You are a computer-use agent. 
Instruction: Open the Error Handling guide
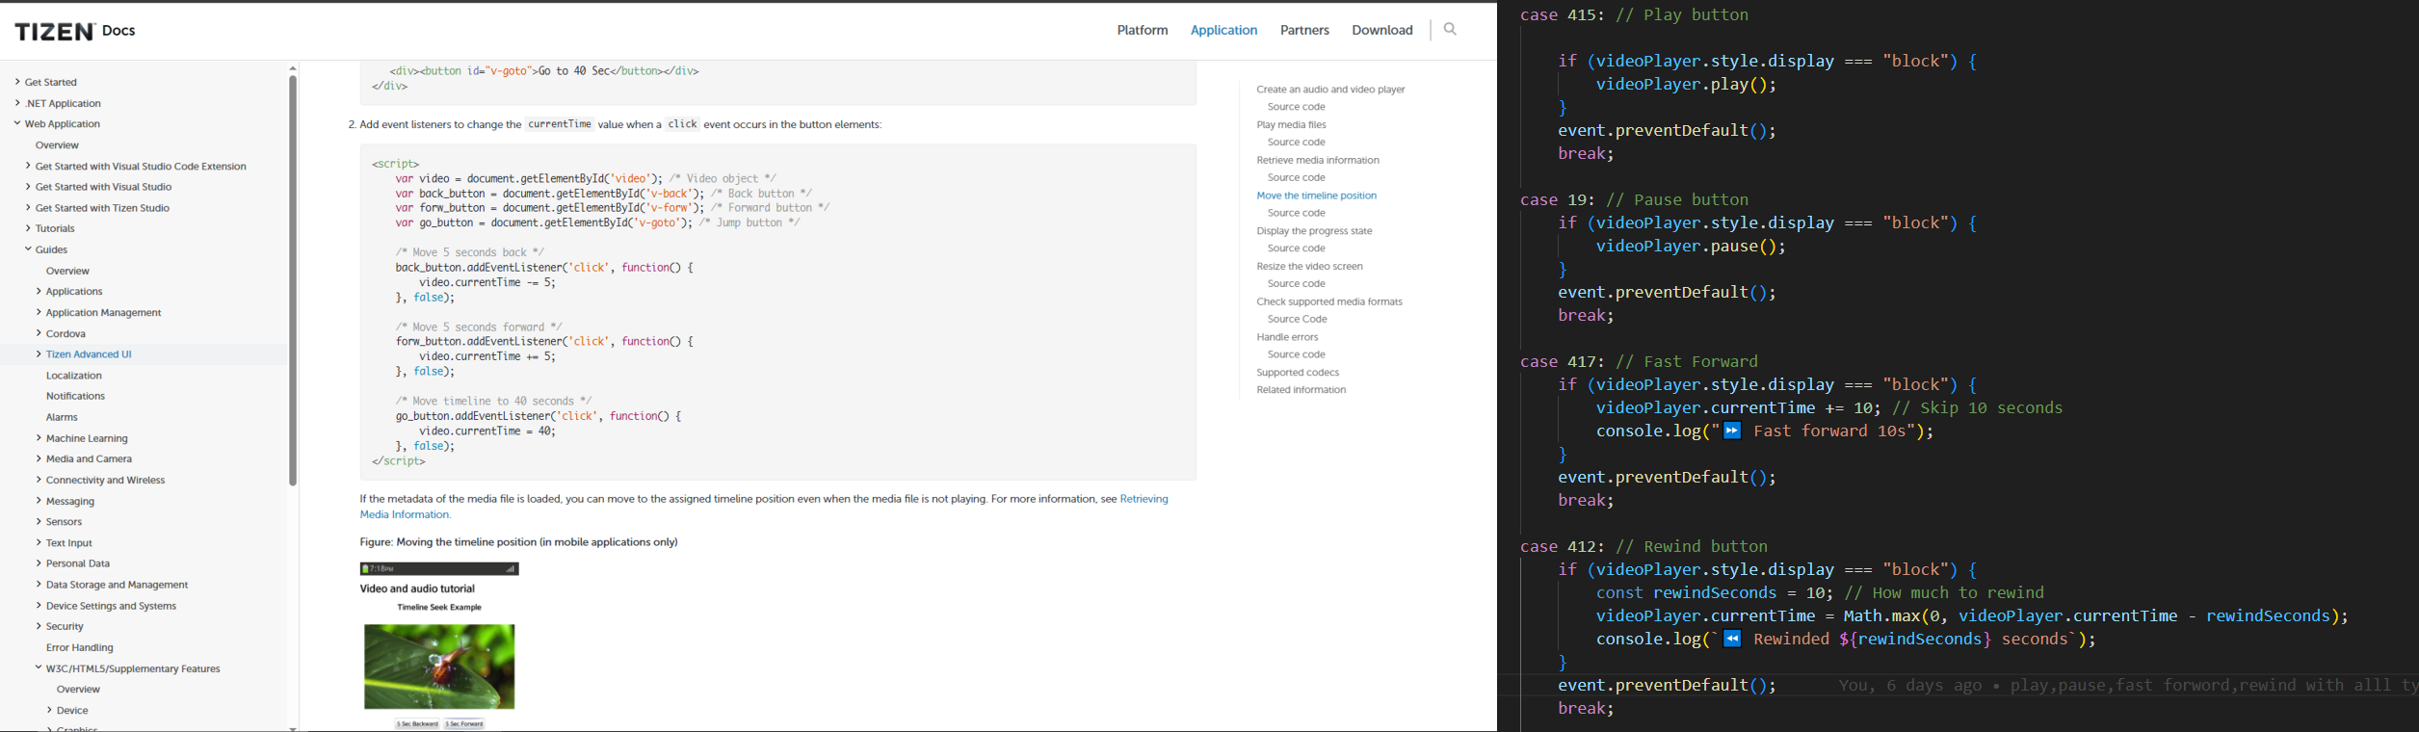(x=79, y=647)
